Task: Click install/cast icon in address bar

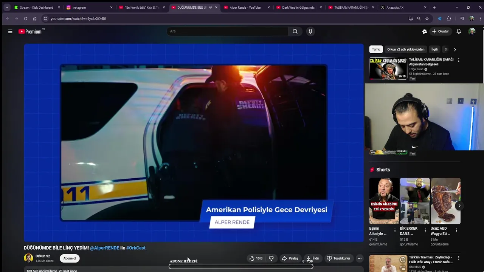Action: 411,19
